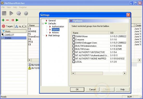Click the groups list scroll-left arrow
Image resolution: width=143 pixels, height=99 pixels.
coord(73,73)
